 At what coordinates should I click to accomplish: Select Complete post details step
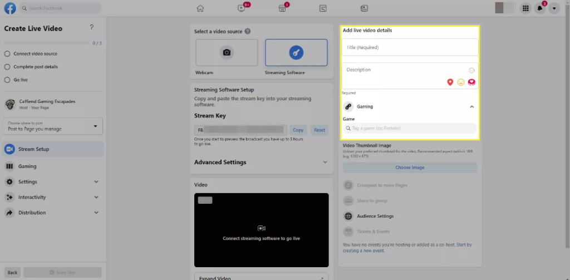tap(32, 67)
